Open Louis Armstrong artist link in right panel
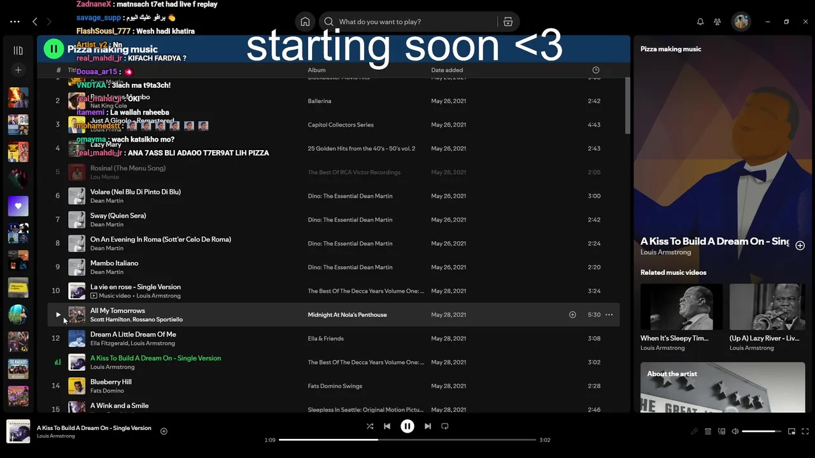Screen dimensions: 815x458 (x=665, y=253)
